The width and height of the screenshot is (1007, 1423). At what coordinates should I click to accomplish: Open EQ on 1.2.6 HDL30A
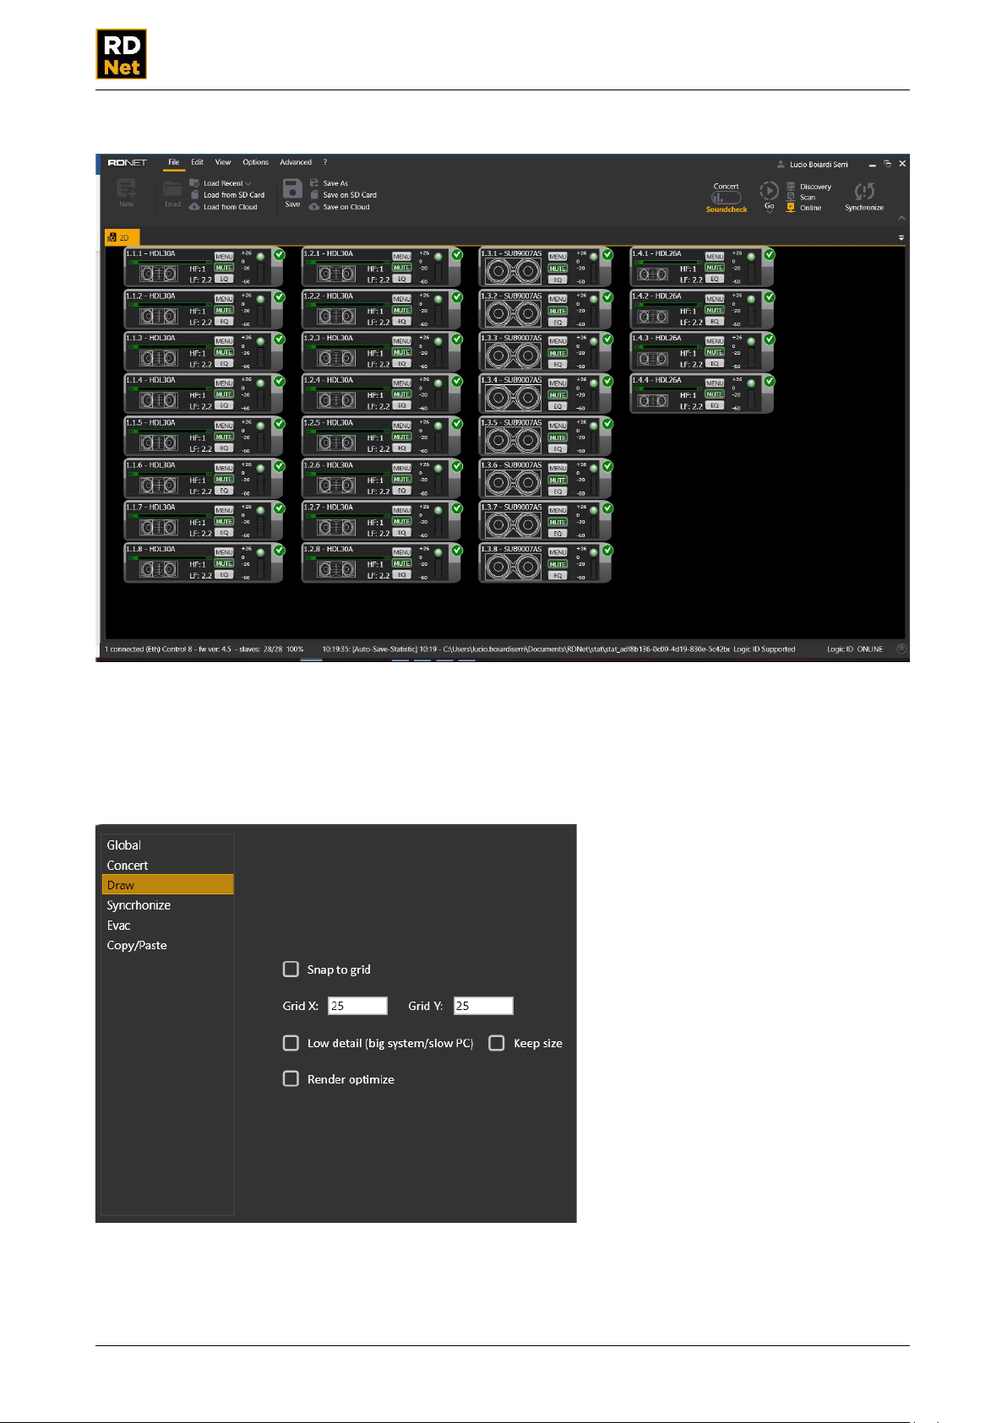[x=402, y=490]
